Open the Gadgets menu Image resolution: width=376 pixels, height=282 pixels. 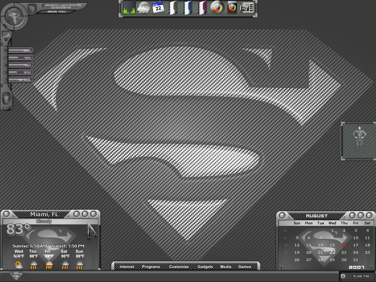tap(205, 267)
